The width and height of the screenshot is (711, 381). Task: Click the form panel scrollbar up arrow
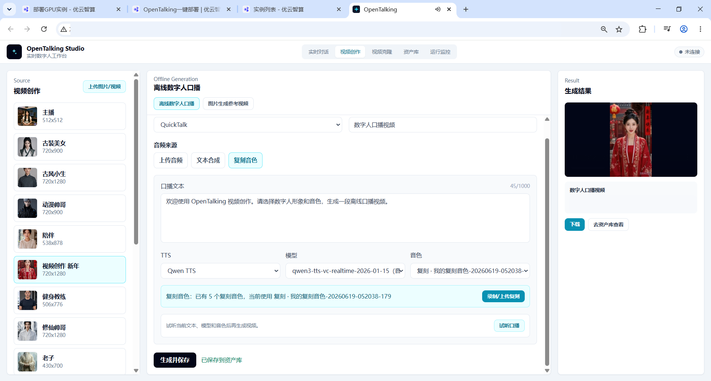pyautogui.click(x=547, y=119)
